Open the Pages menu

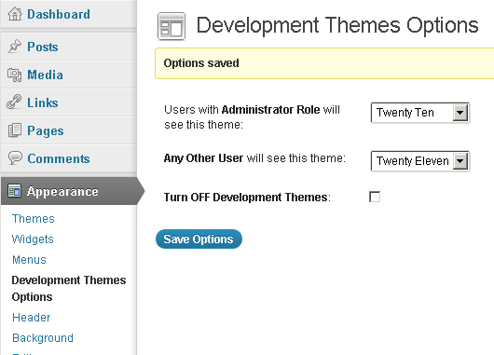(x=46, y=130)
